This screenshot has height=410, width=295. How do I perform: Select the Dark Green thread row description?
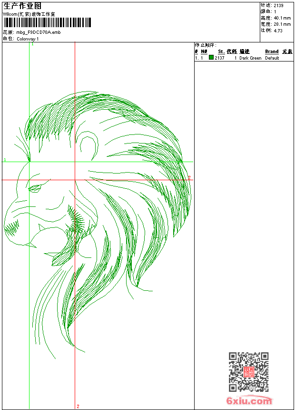pyautogui.click(x=250, y=58)
